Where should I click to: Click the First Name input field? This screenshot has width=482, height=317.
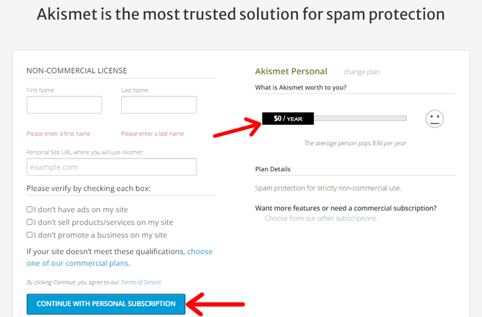(64, 105)
